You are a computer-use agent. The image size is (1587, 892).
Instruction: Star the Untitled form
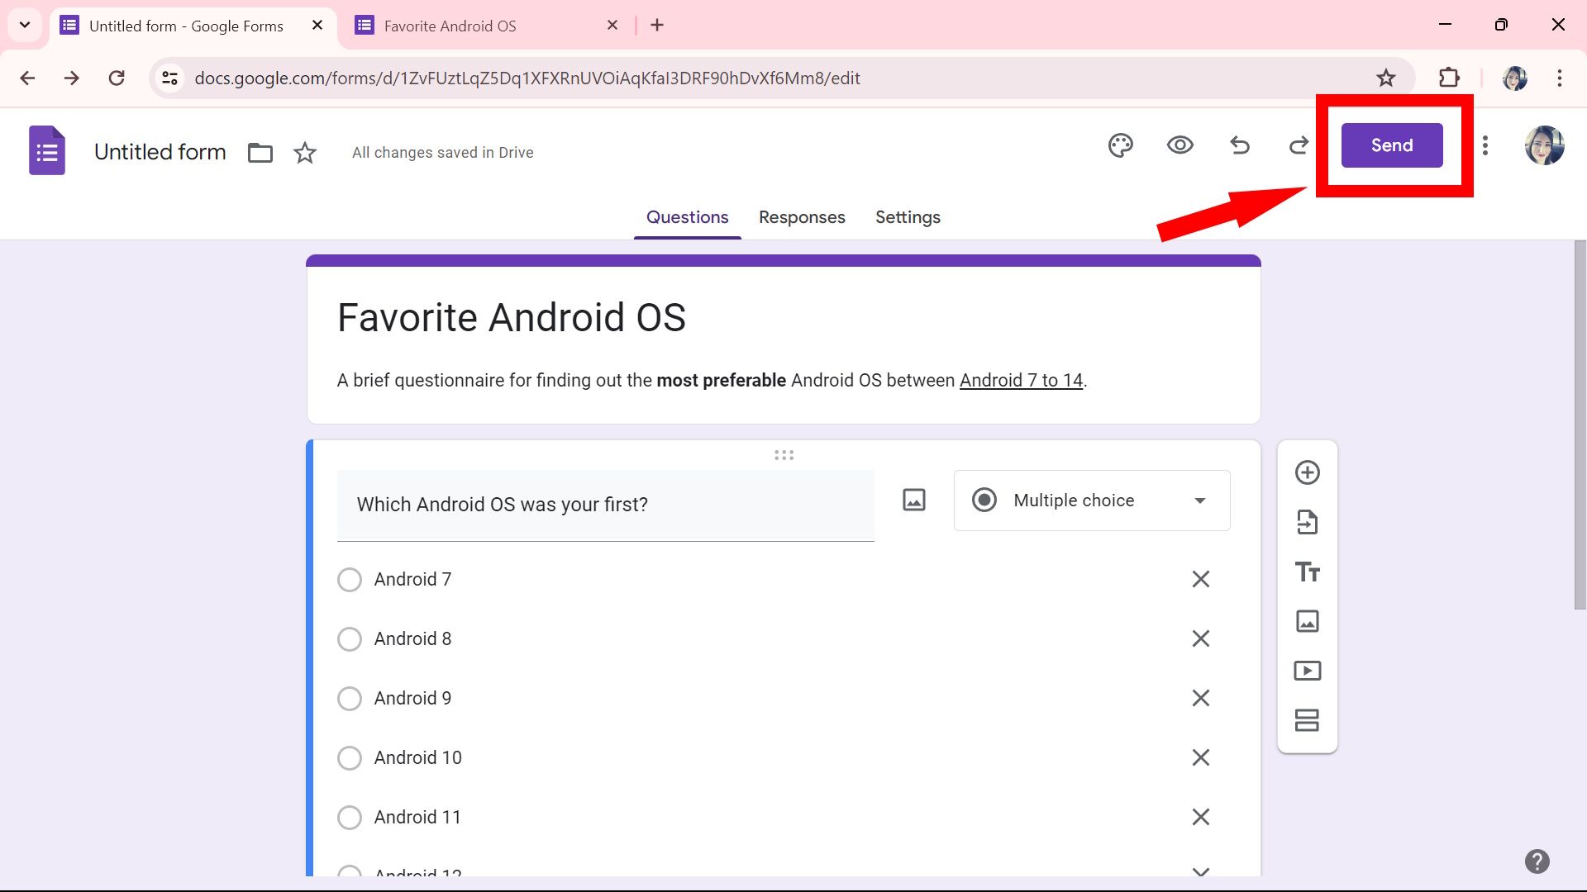(x=304, y=153)
